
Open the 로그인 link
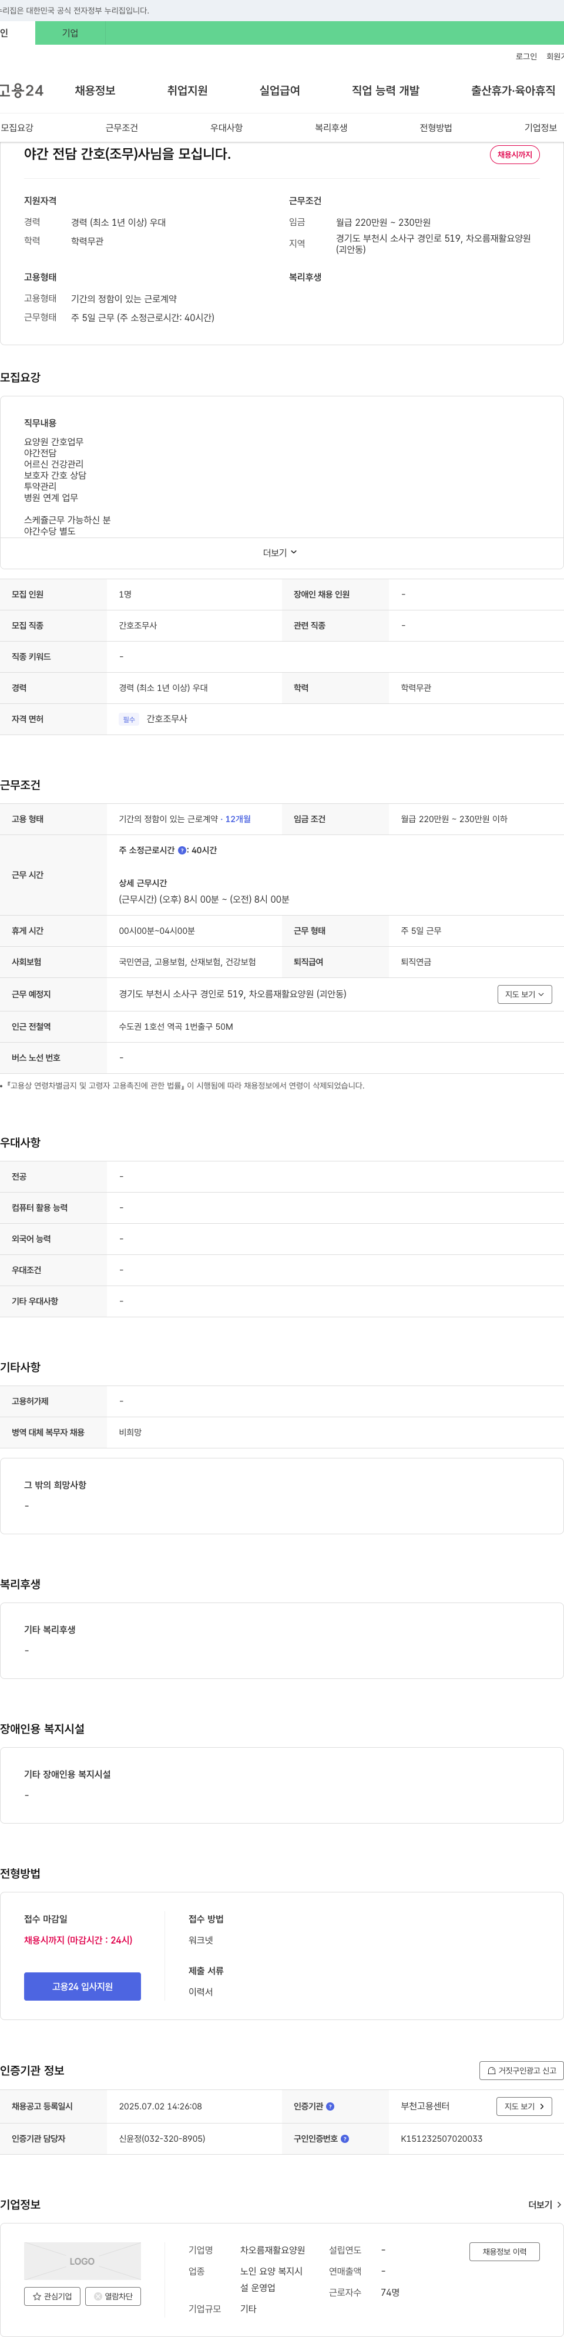click(526, 56)
